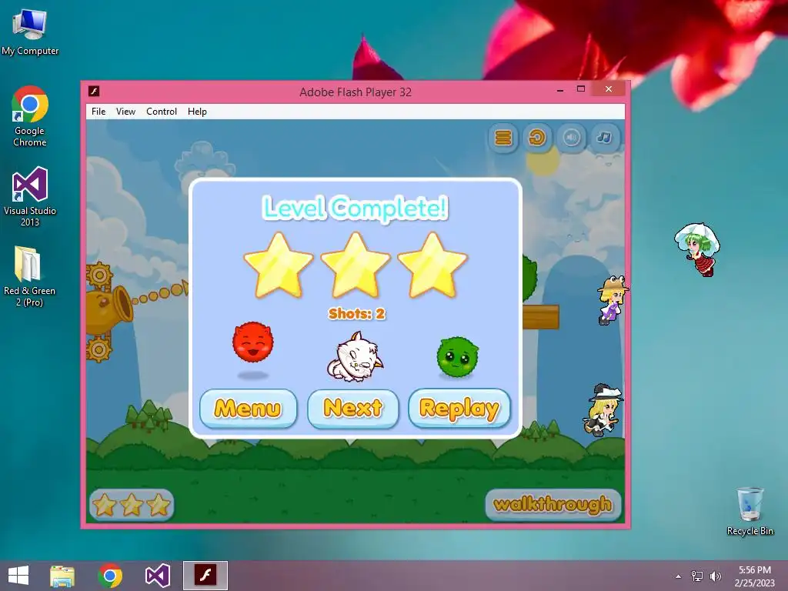Open the walkthrough link in game
This screenshot has width=788, height=591.
coord(553,504)
